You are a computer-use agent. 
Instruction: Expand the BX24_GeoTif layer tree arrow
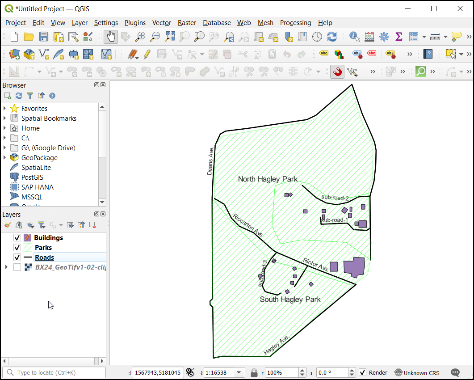[6, 267]
